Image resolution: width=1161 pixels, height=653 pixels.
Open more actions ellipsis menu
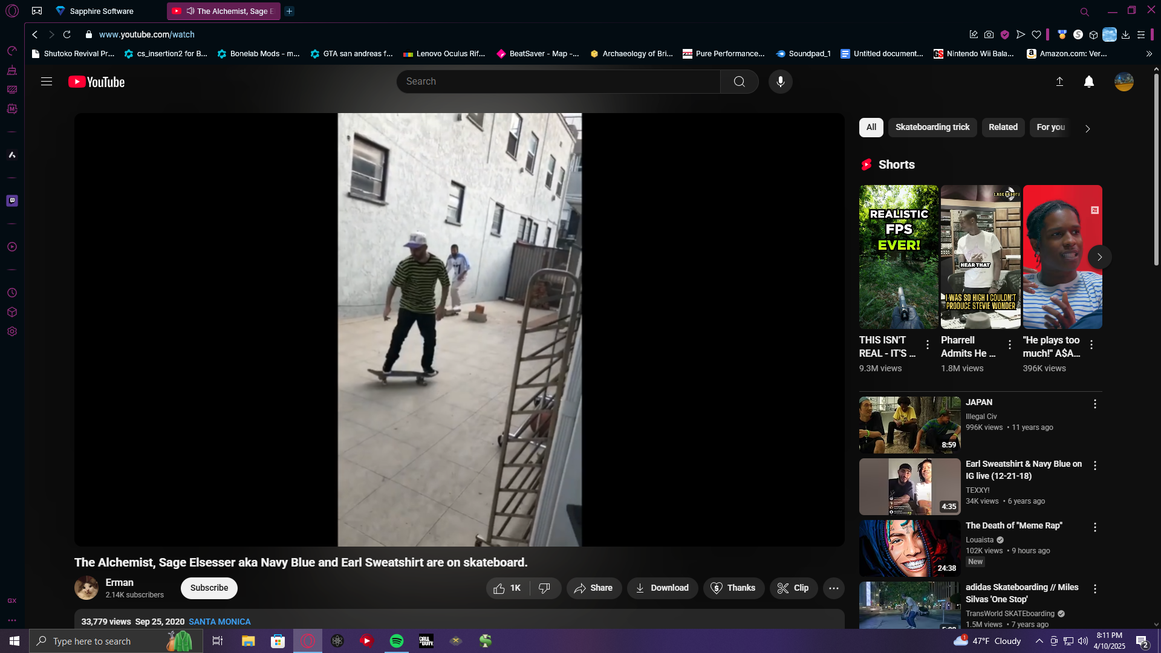pyautogui.click(x=833, y=588)
